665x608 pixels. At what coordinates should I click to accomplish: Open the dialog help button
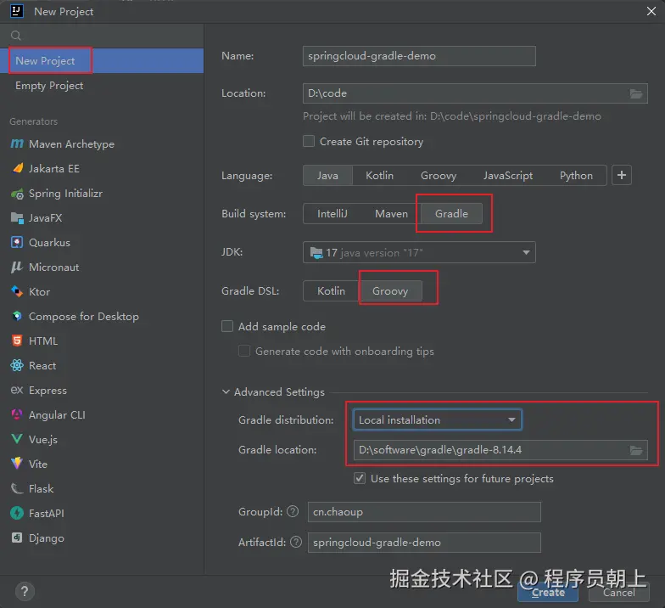click(x=25, y=591)
